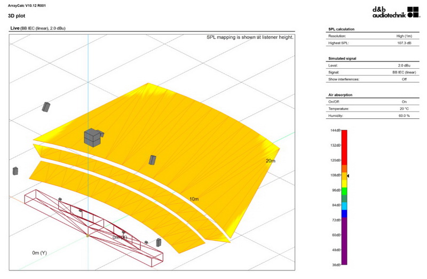Screen dimensions: 427x279
Task: Click the d&b audiotechnik logo
Action: coord(394,12)
